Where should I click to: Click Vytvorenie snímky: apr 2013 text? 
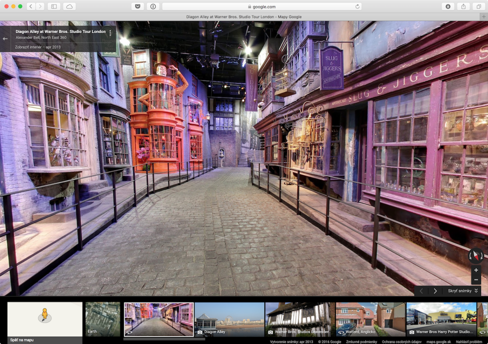point(291,342)
